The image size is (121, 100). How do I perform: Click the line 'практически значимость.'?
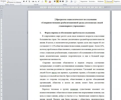click(50, 59)
